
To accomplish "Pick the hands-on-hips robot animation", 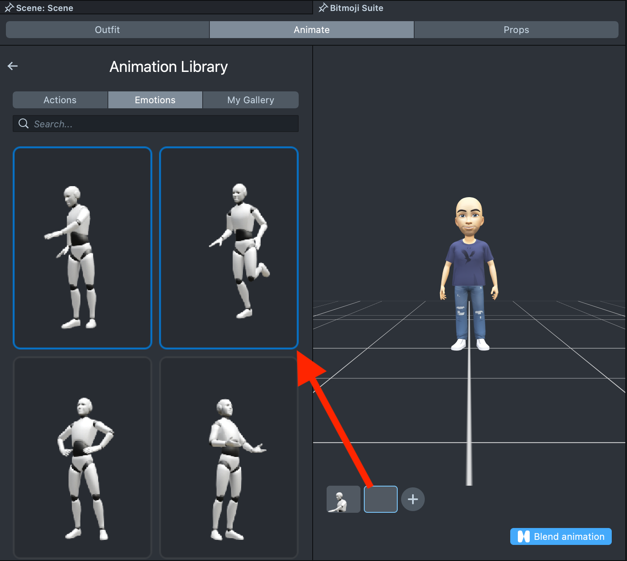I will coord(82,458).
